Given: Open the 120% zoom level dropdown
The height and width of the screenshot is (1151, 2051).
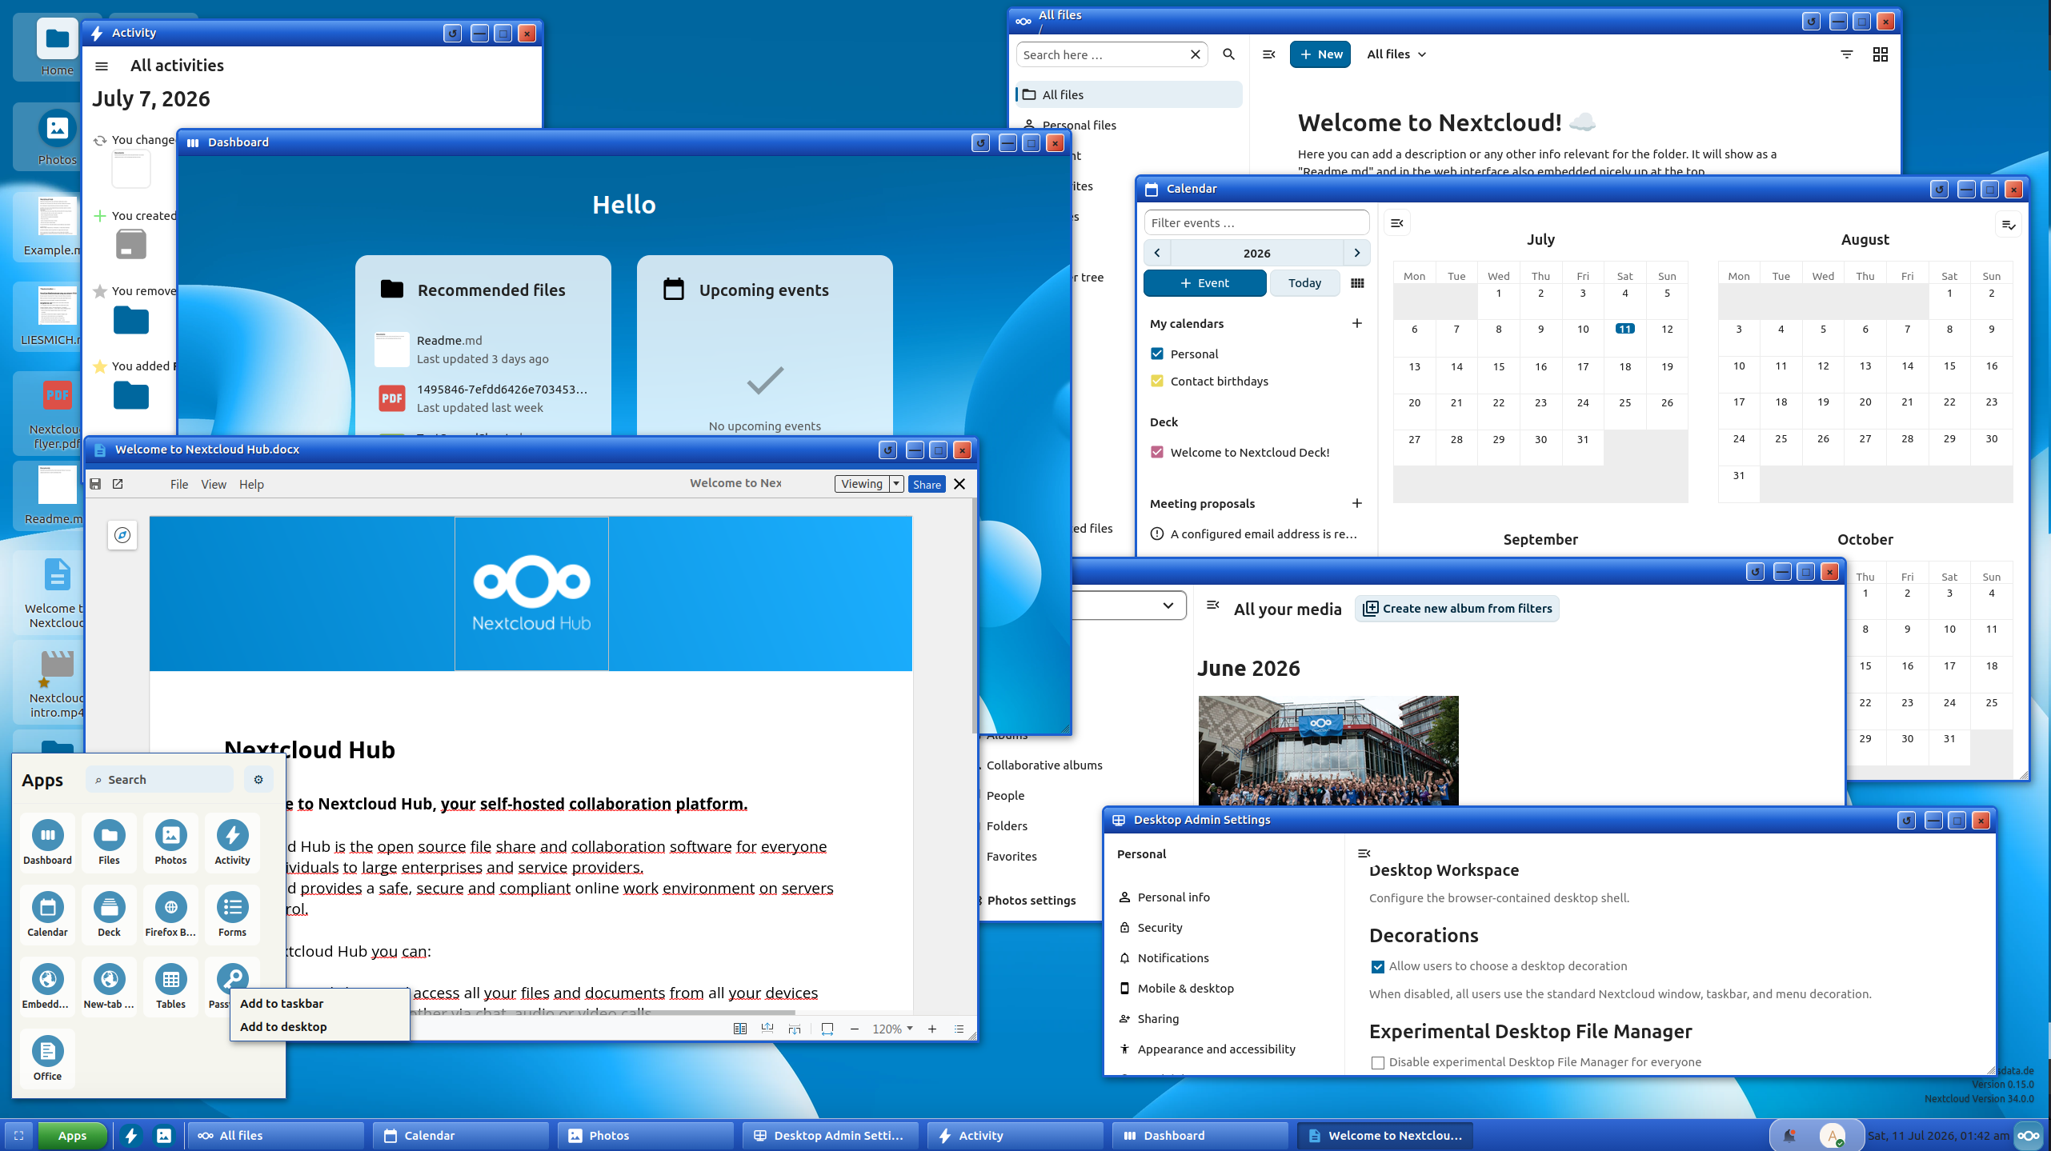Looking at the screenshot, I should click(x=892, y=1029).
